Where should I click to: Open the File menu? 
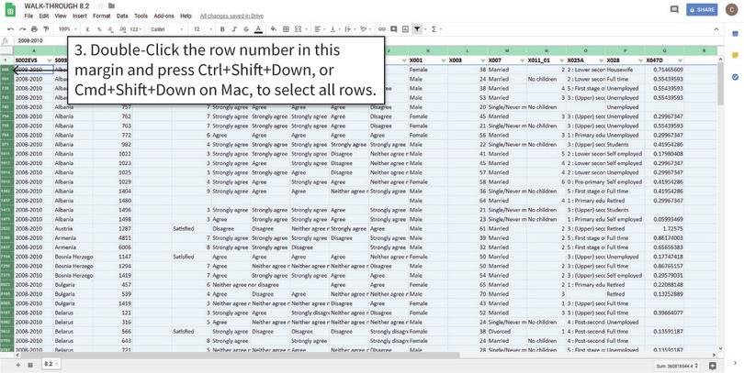coord(28,16)
